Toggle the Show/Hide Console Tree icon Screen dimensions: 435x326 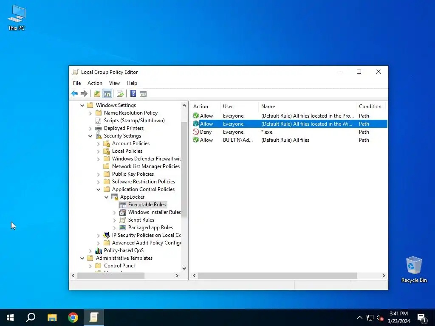coord(107,94)
